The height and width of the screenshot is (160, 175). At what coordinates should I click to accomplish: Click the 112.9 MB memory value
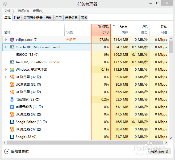pos(121,70)
